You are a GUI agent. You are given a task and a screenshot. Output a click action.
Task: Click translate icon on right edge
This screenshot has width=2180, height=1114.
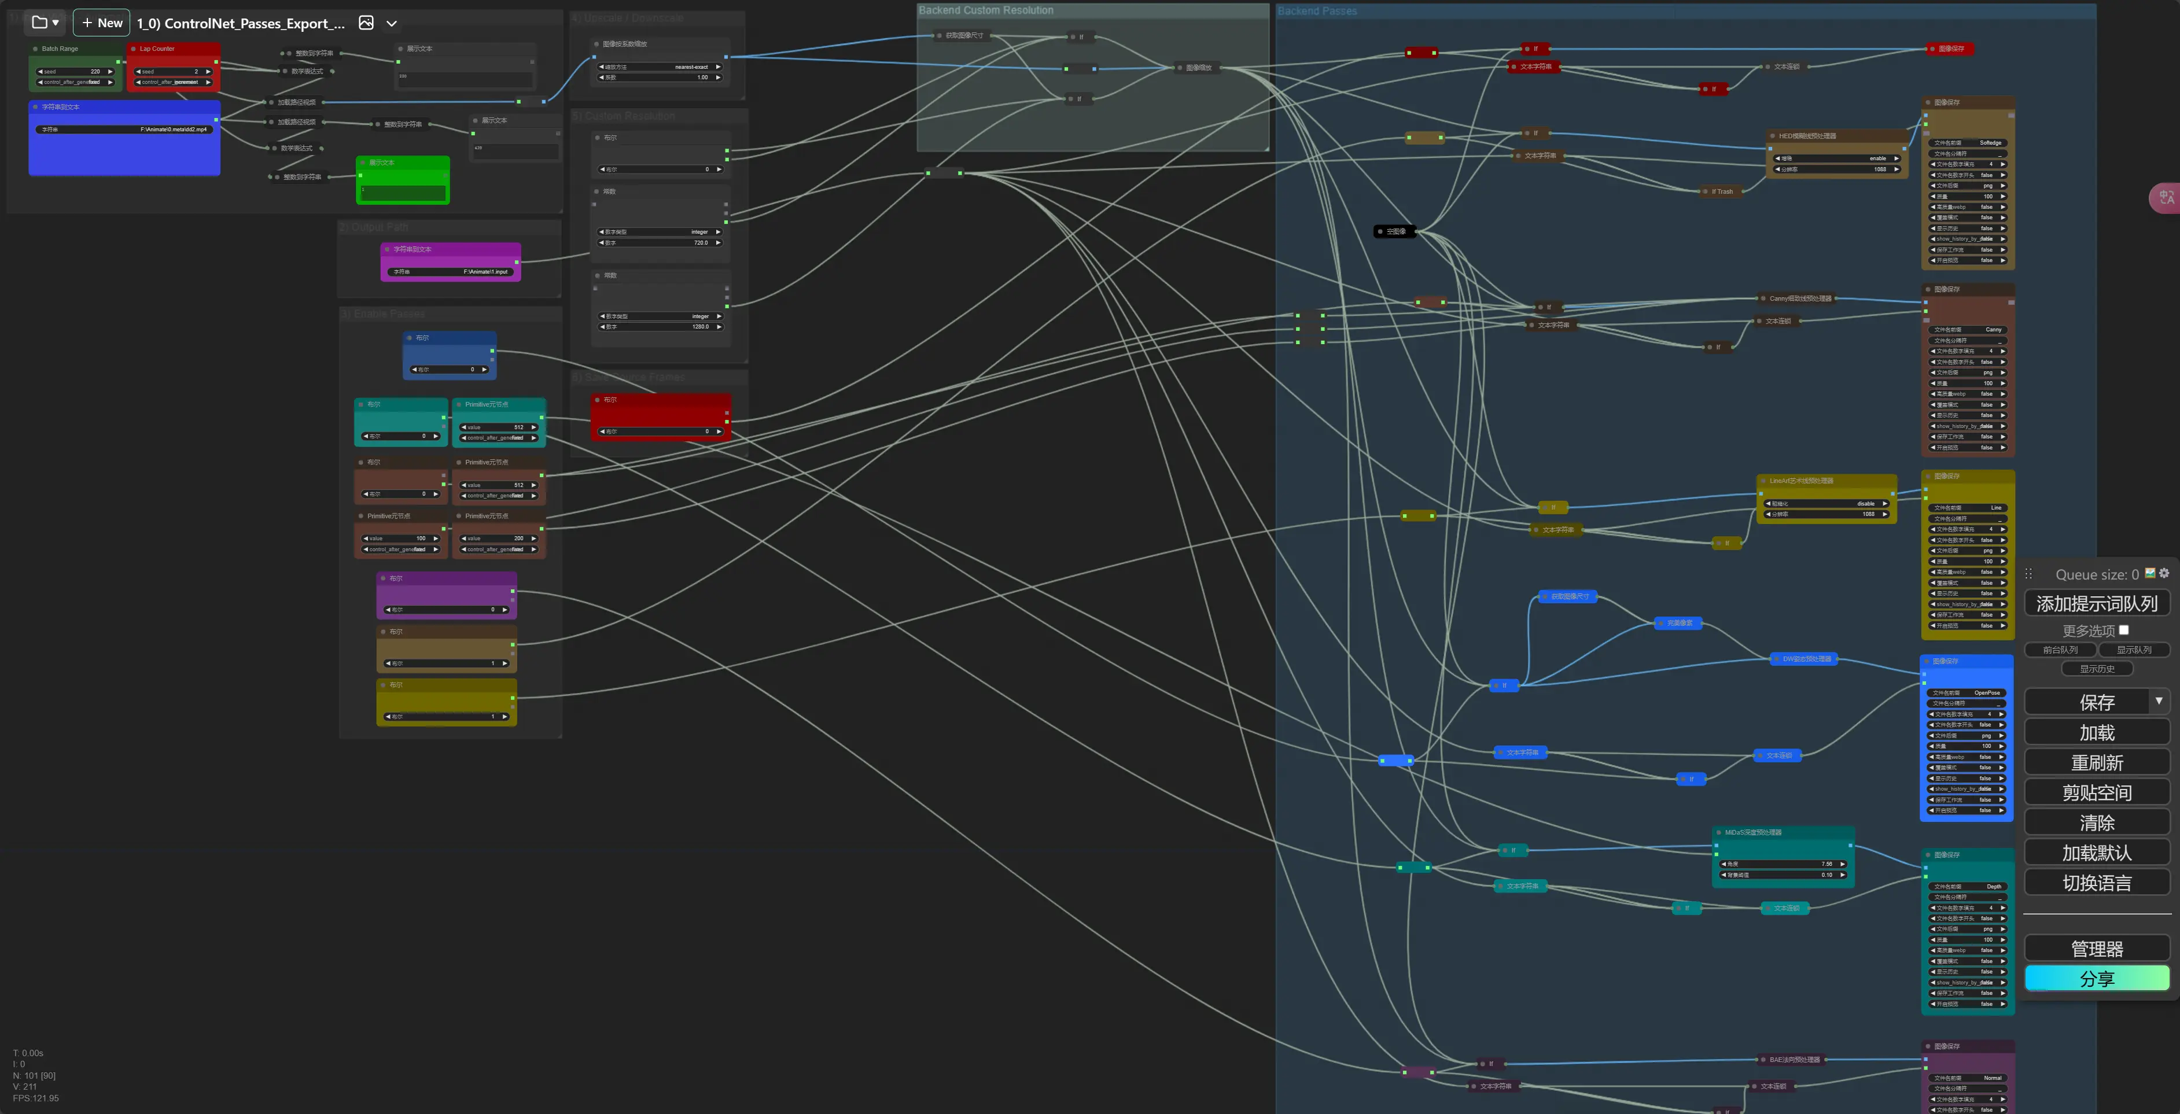point(2166,198)
